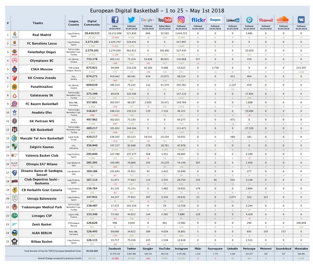Select Real Madrid's 18.410.515 community total
This screenshot has height=264, width=313.
pyautogui.click(x=92, y=33)
